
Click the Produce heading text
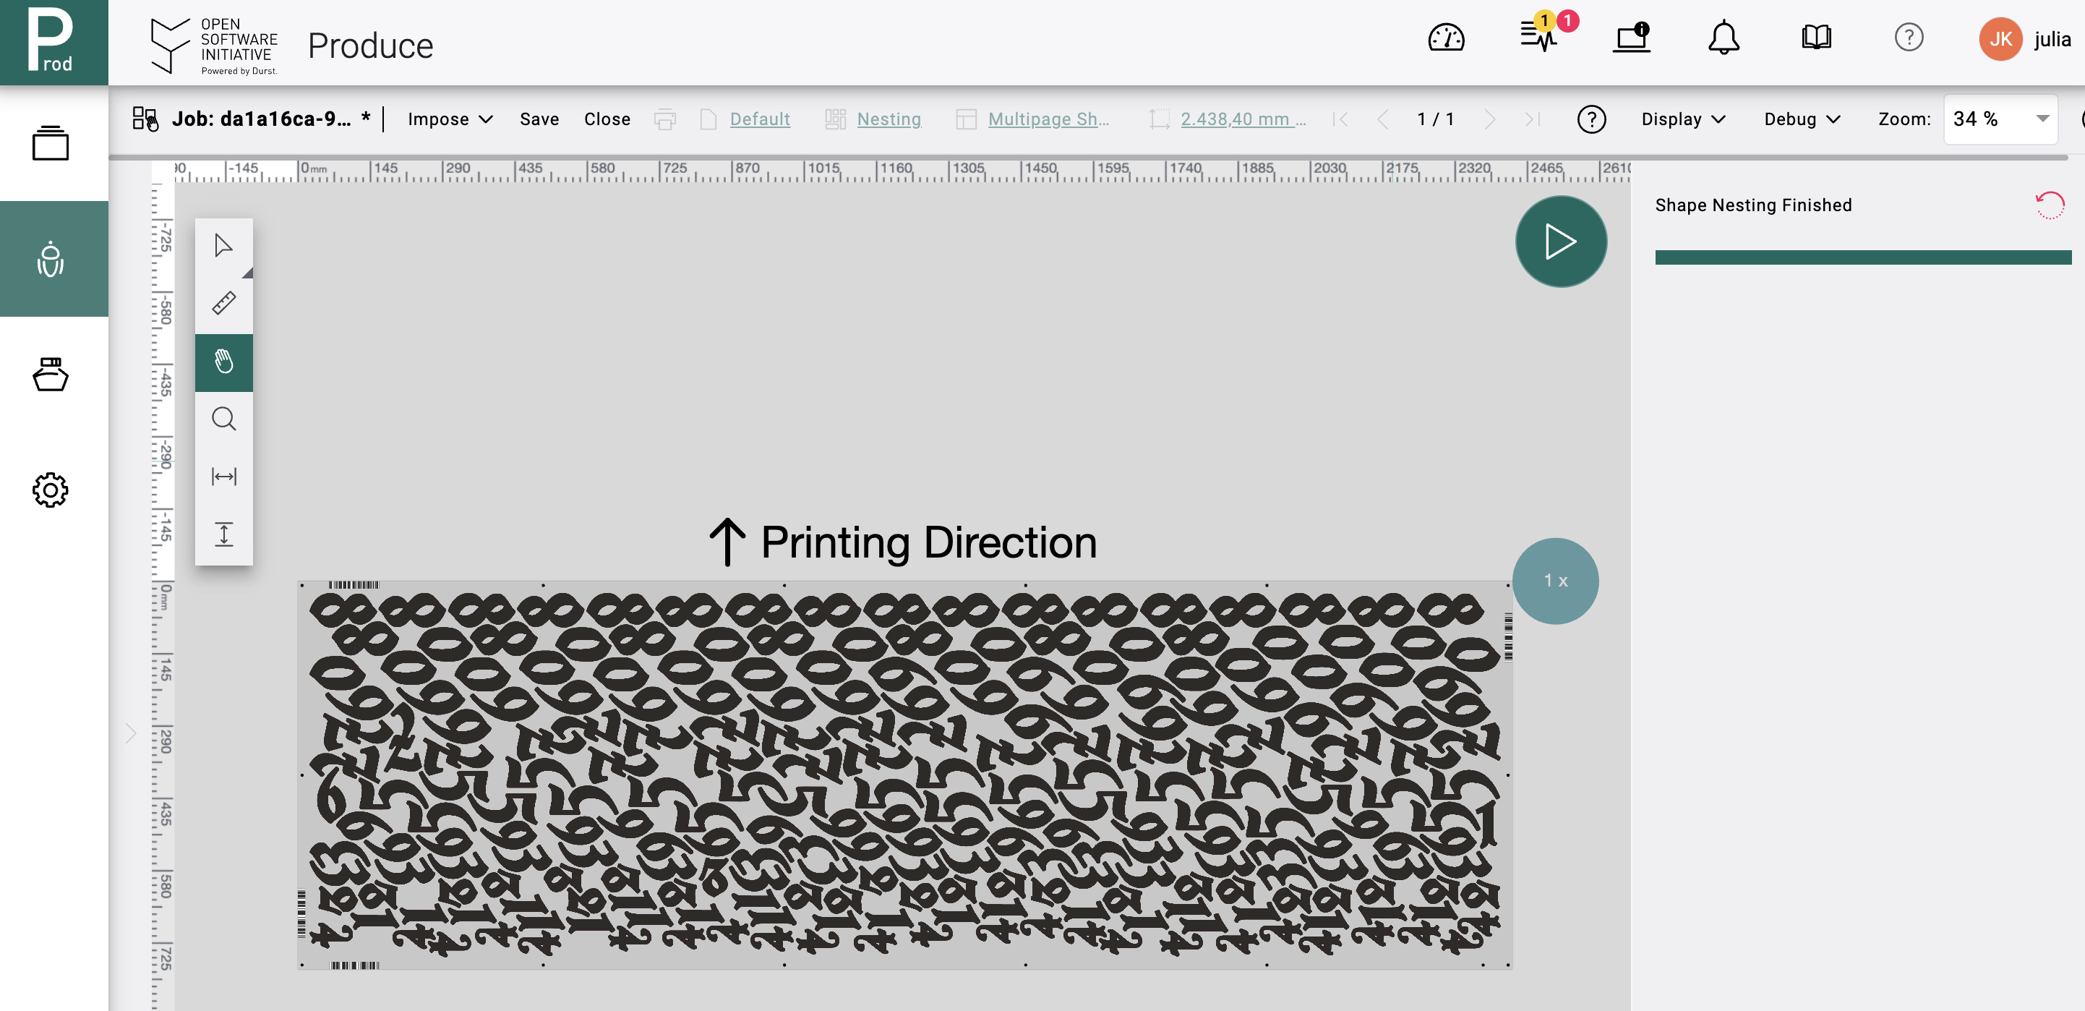(x=371, y=46)
